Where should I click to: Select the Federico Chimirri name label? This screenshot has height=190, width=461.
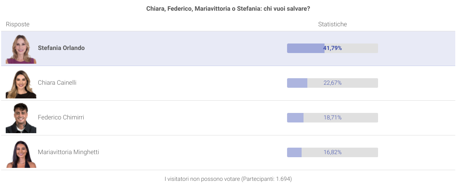[61, 118]
